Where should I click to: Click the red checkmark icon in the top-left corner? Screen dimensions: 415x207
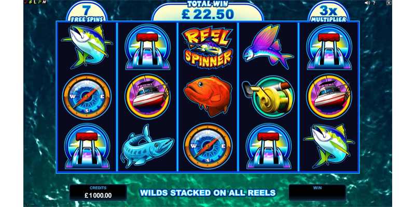coord(25,2)
